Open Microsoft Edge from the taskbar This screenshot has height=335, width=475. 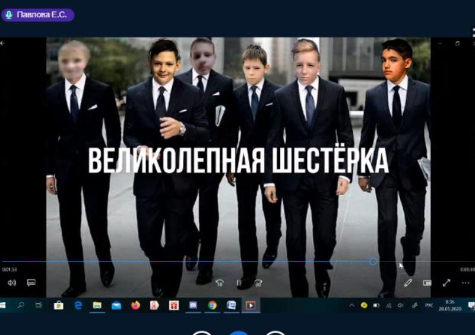(78, 305)
